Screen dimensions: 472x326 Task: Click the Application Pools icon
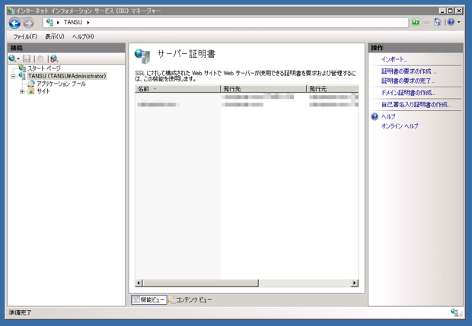coord(31,84)
